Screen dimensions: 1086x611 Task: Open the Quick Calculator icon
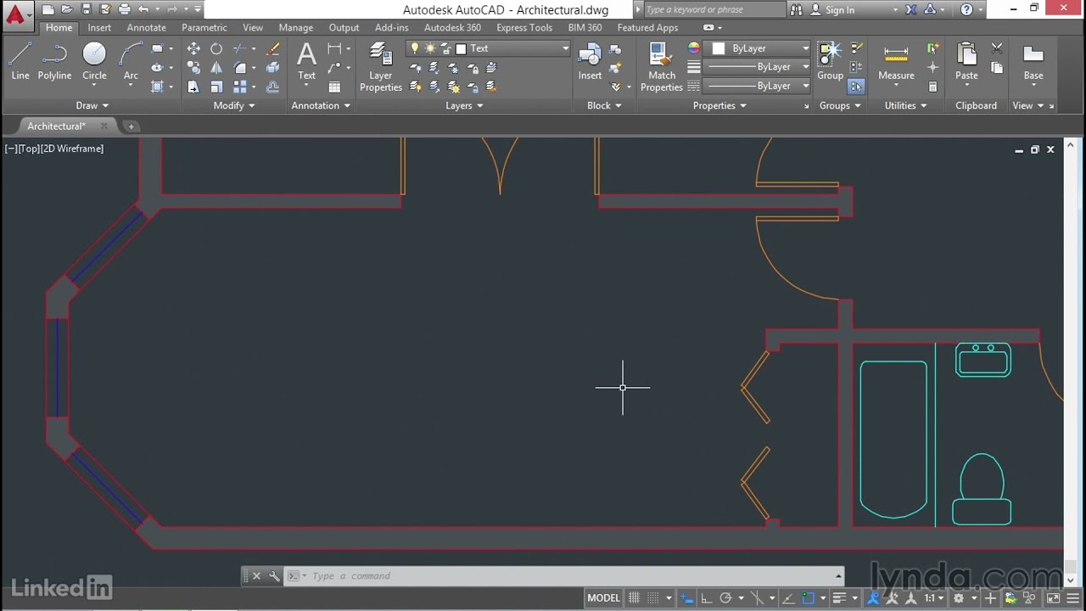(932, 87)
